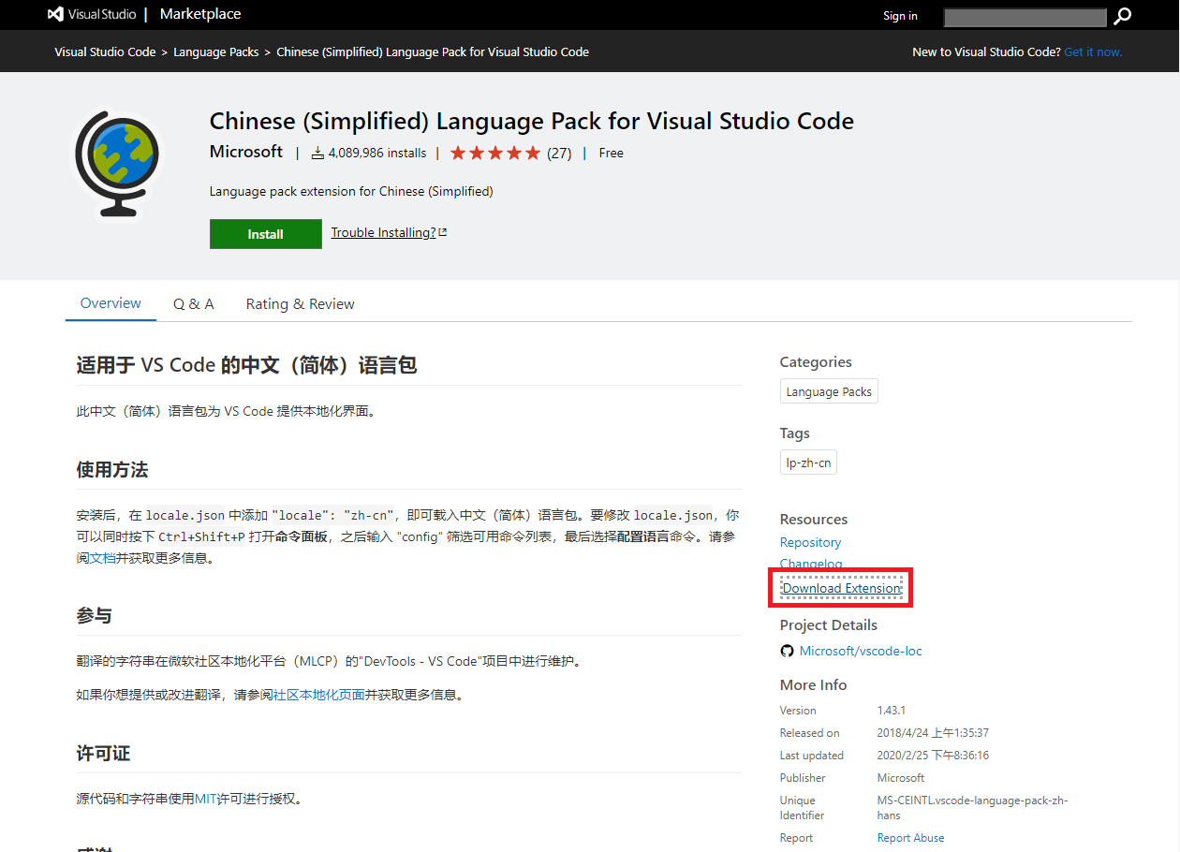Click the Last updated date 2020/2/25
Screen dimensions: 1180x852
933,756
